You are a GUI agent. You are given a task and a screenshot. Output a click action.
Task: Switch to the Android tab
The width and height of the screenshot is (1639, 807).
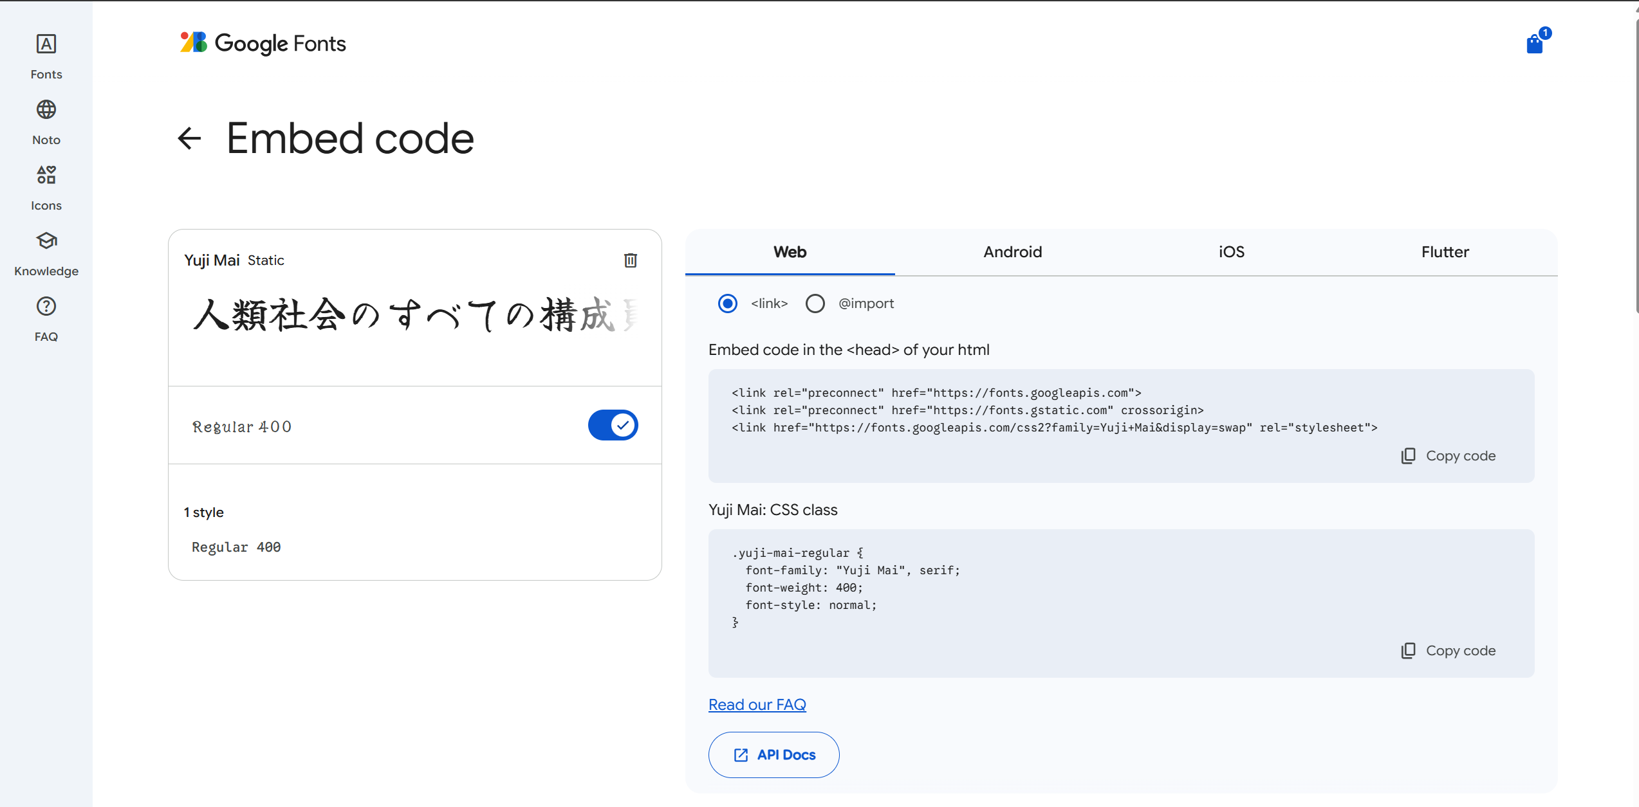tap(1012, 252)
